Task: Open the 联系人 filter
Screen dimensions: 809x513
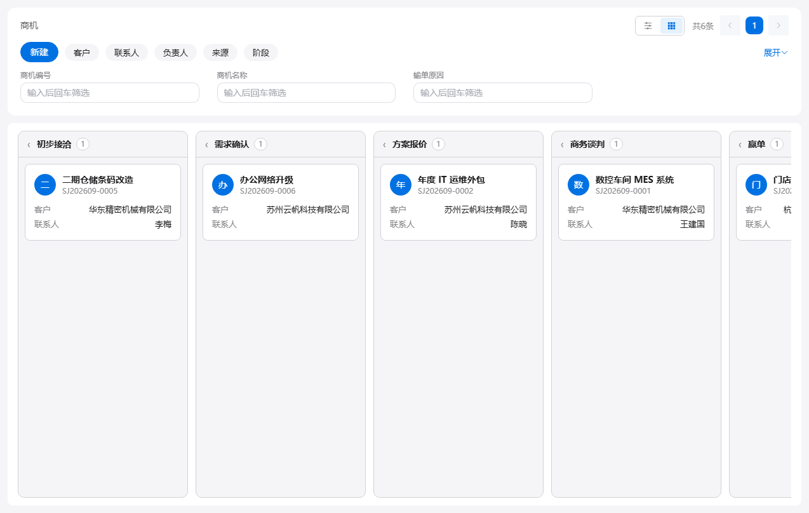Action: coord(126,53)
